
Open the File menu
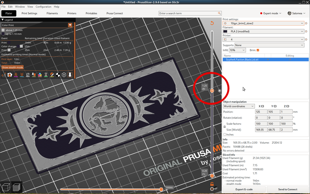tap(3, 7)
